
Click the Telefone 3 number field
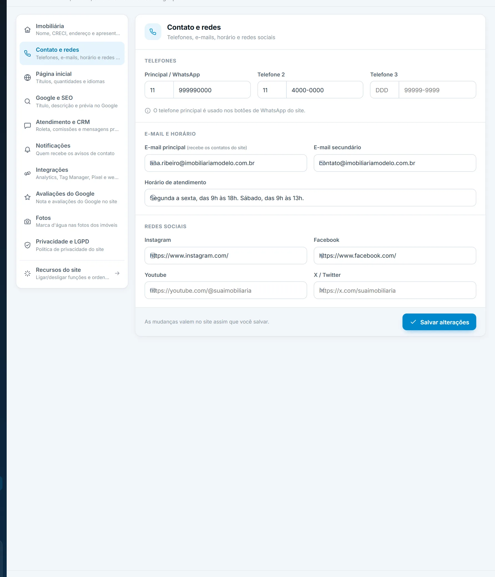(437, 90)
